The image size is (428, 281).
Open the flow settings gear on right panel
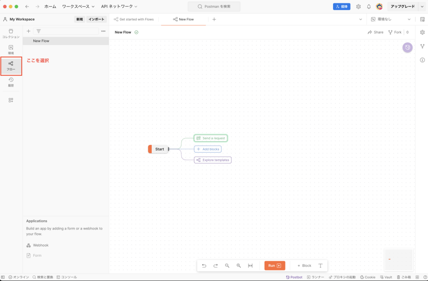coord(422,32)
